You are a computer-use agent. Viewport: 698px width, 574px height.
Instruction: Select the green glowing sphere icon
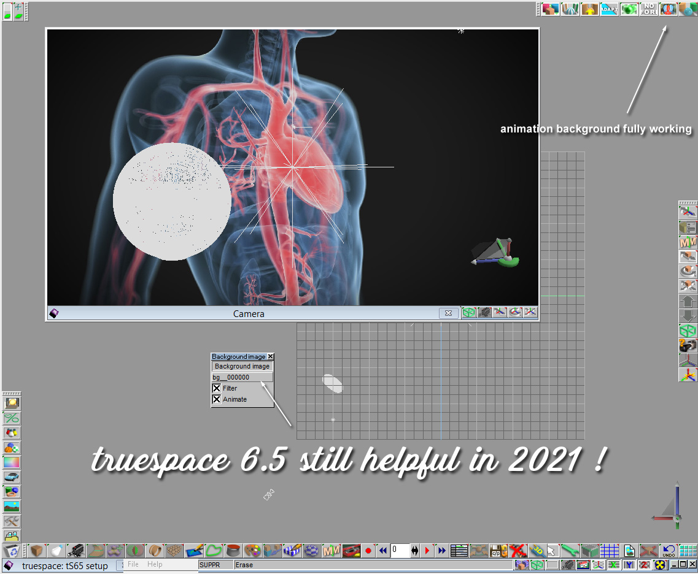click(629, 9)
